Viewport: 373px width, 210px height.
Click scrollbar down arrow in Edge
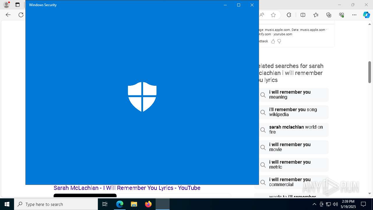pos(370,193)
